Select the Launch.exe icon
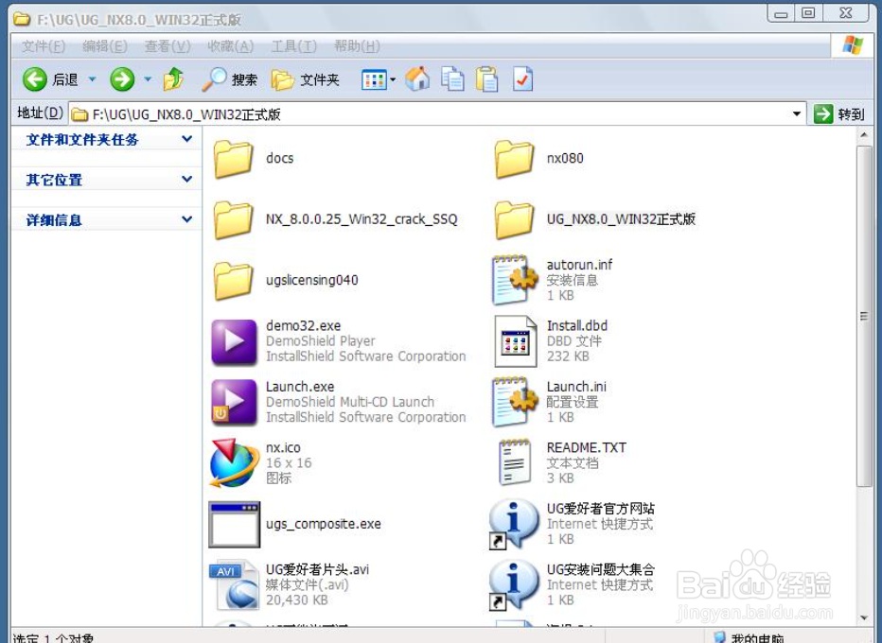882x643 pixels. [235, 401]
